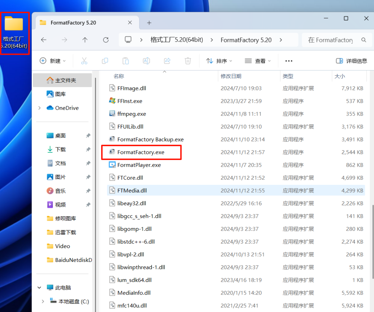The height and width of the screenshot is (312, 374).
Task: Select the FormatFactory.exe file
Action: pyautogui.click(x=141, y=152)
